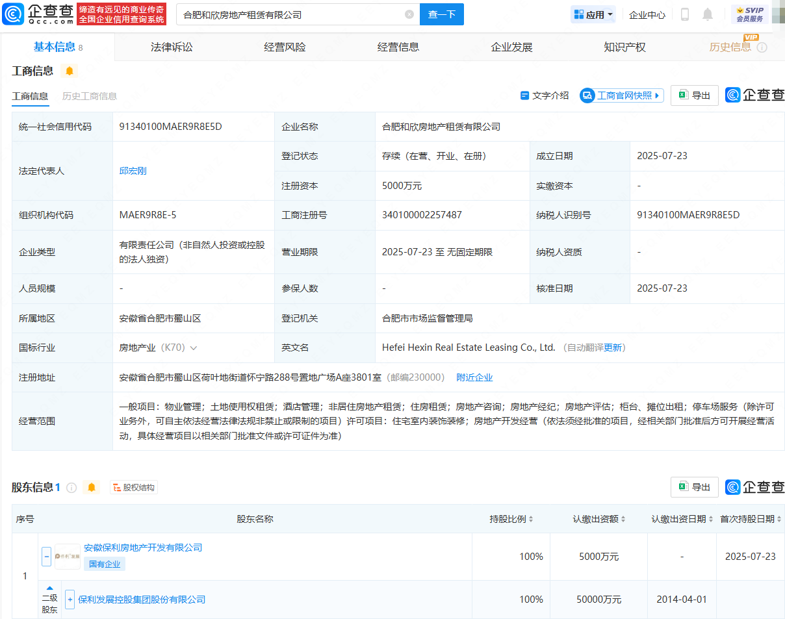Click 附近企业 nearby companies link

474,377
